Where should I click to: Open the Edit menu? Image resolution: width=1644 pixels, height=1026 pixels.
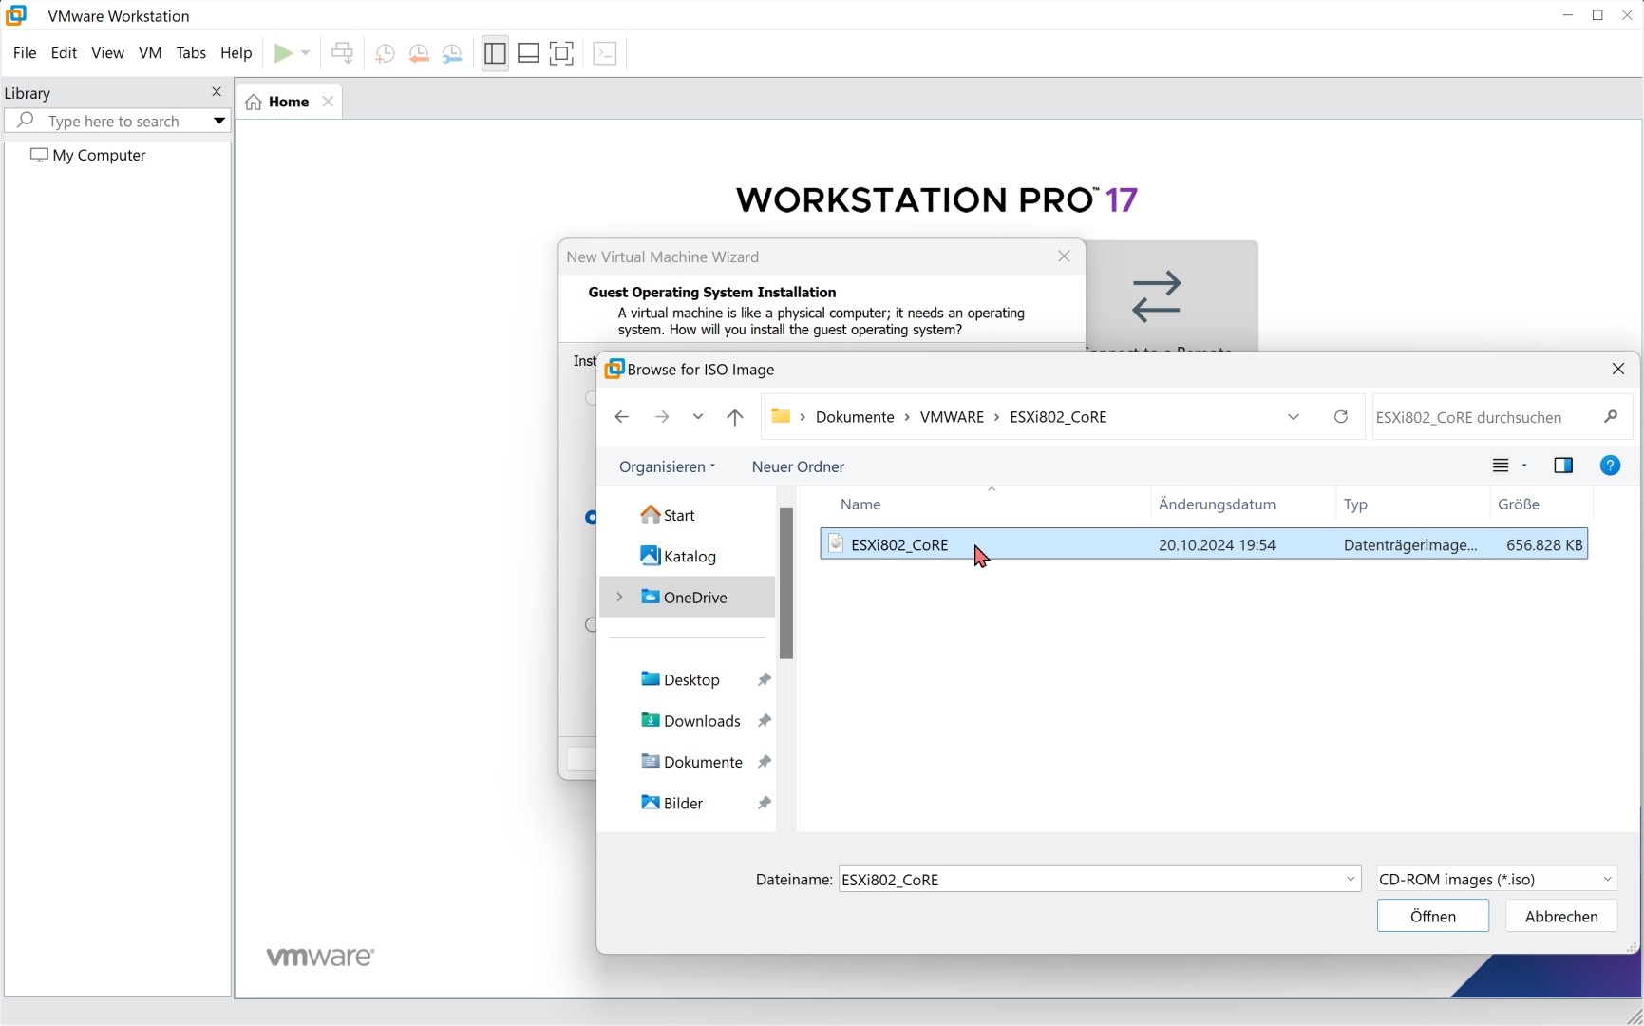(64, 53)
